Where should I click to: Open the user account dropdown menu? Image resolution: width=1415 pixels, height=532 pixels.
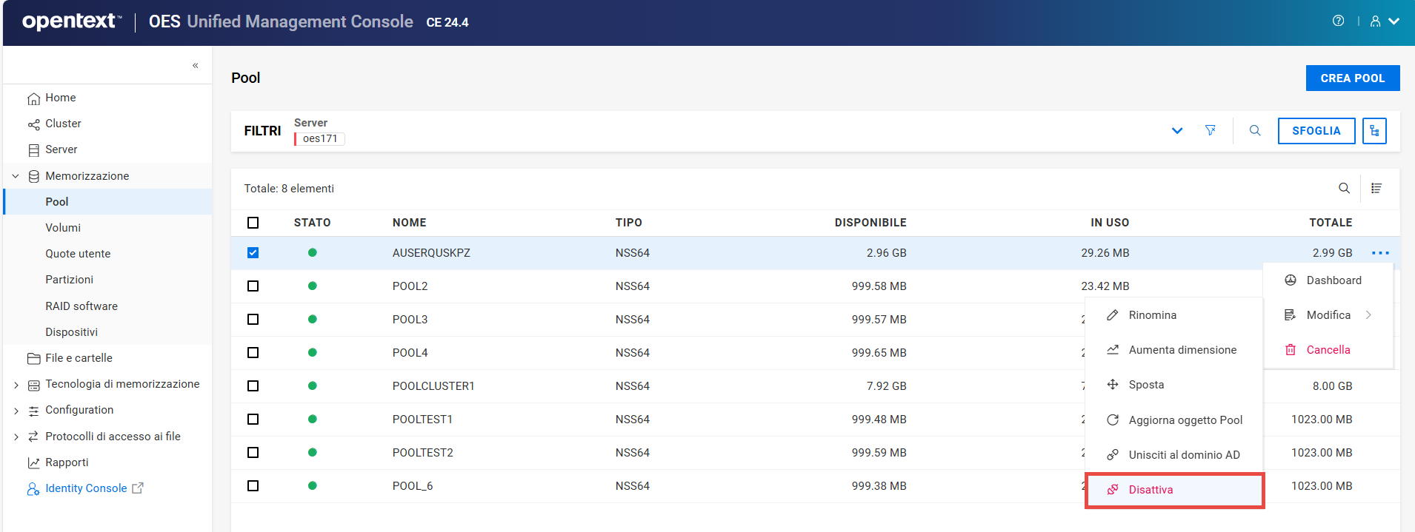[x=1384, y=21]
